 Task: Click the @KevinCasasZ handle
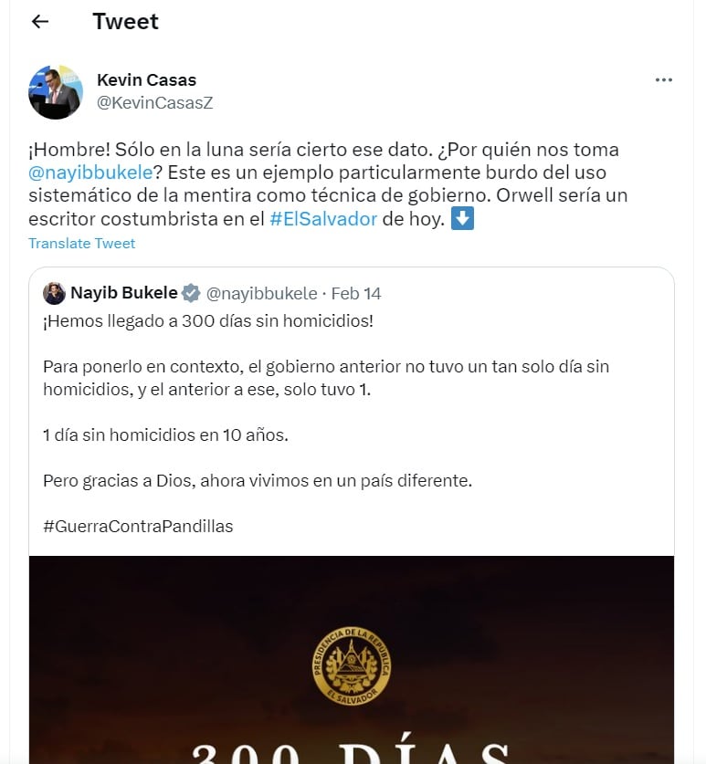coord(155,103)
